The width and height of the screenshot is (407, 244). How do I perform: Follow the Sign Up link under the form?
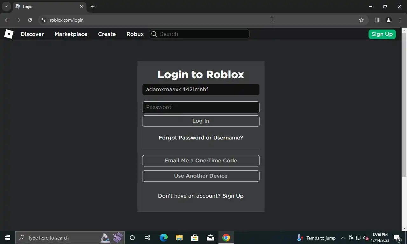[x=233, y=196]
